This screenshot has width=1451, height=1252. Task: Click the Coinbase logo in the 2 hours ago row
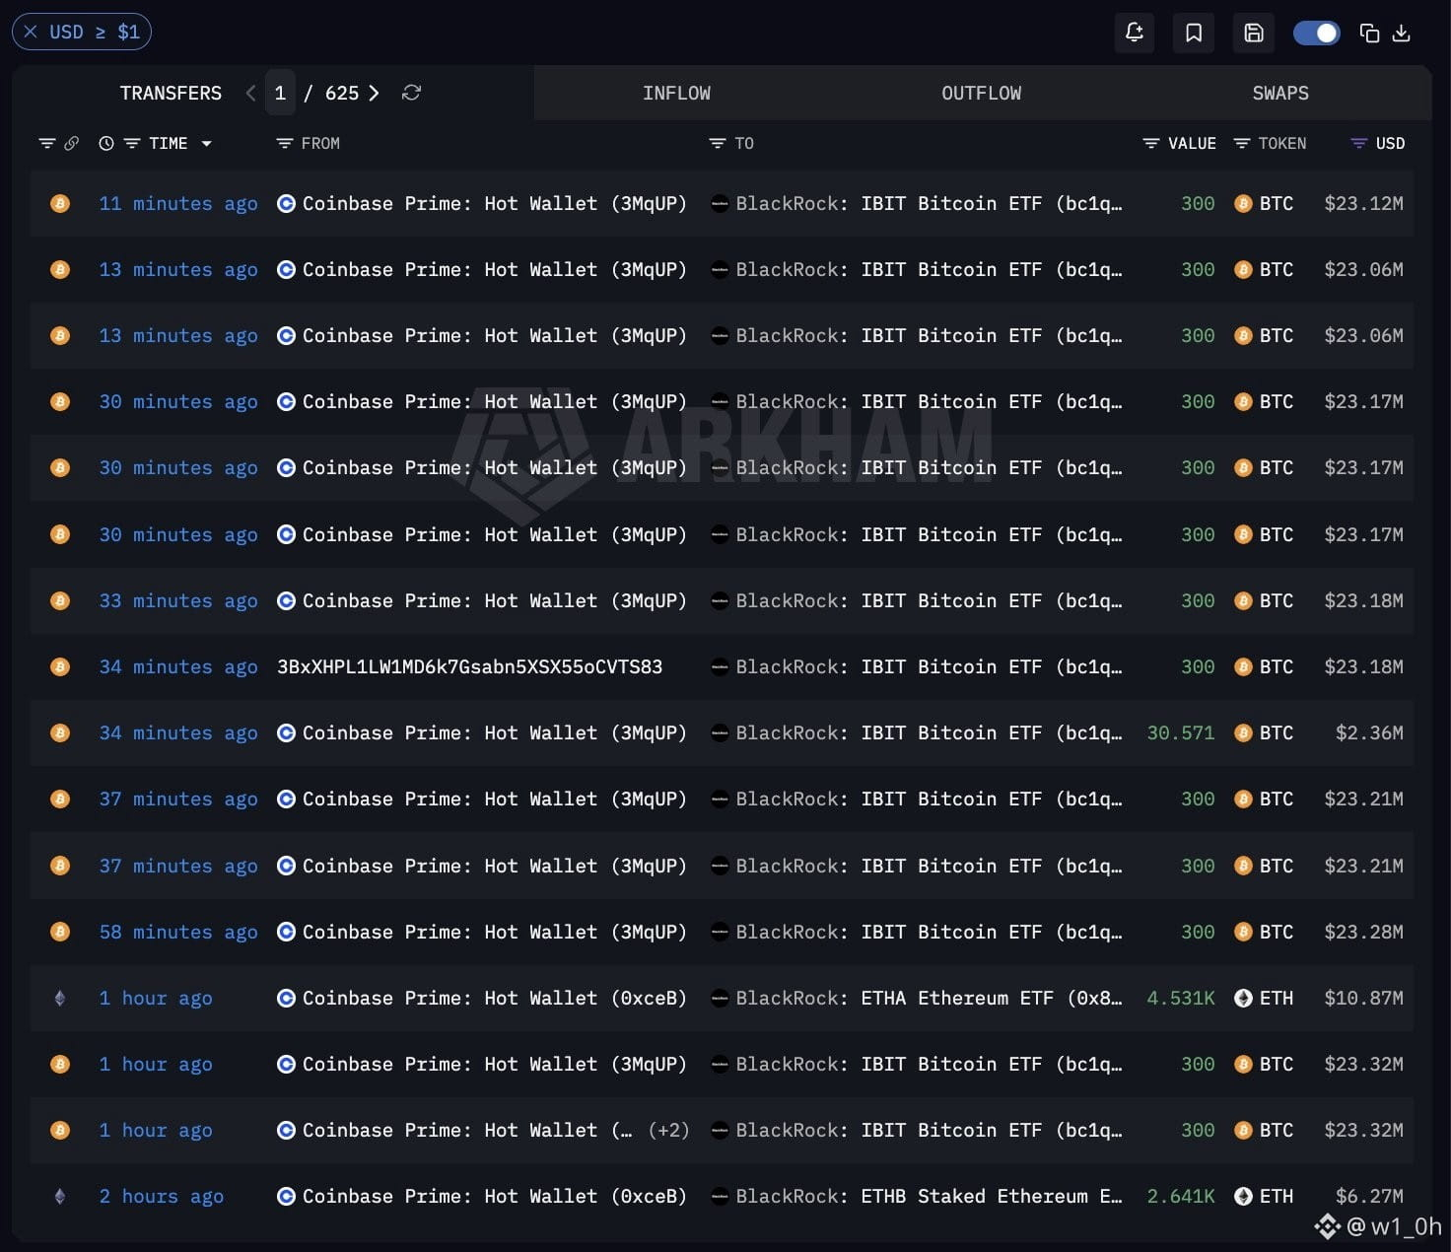click(x=286, y=1197)
